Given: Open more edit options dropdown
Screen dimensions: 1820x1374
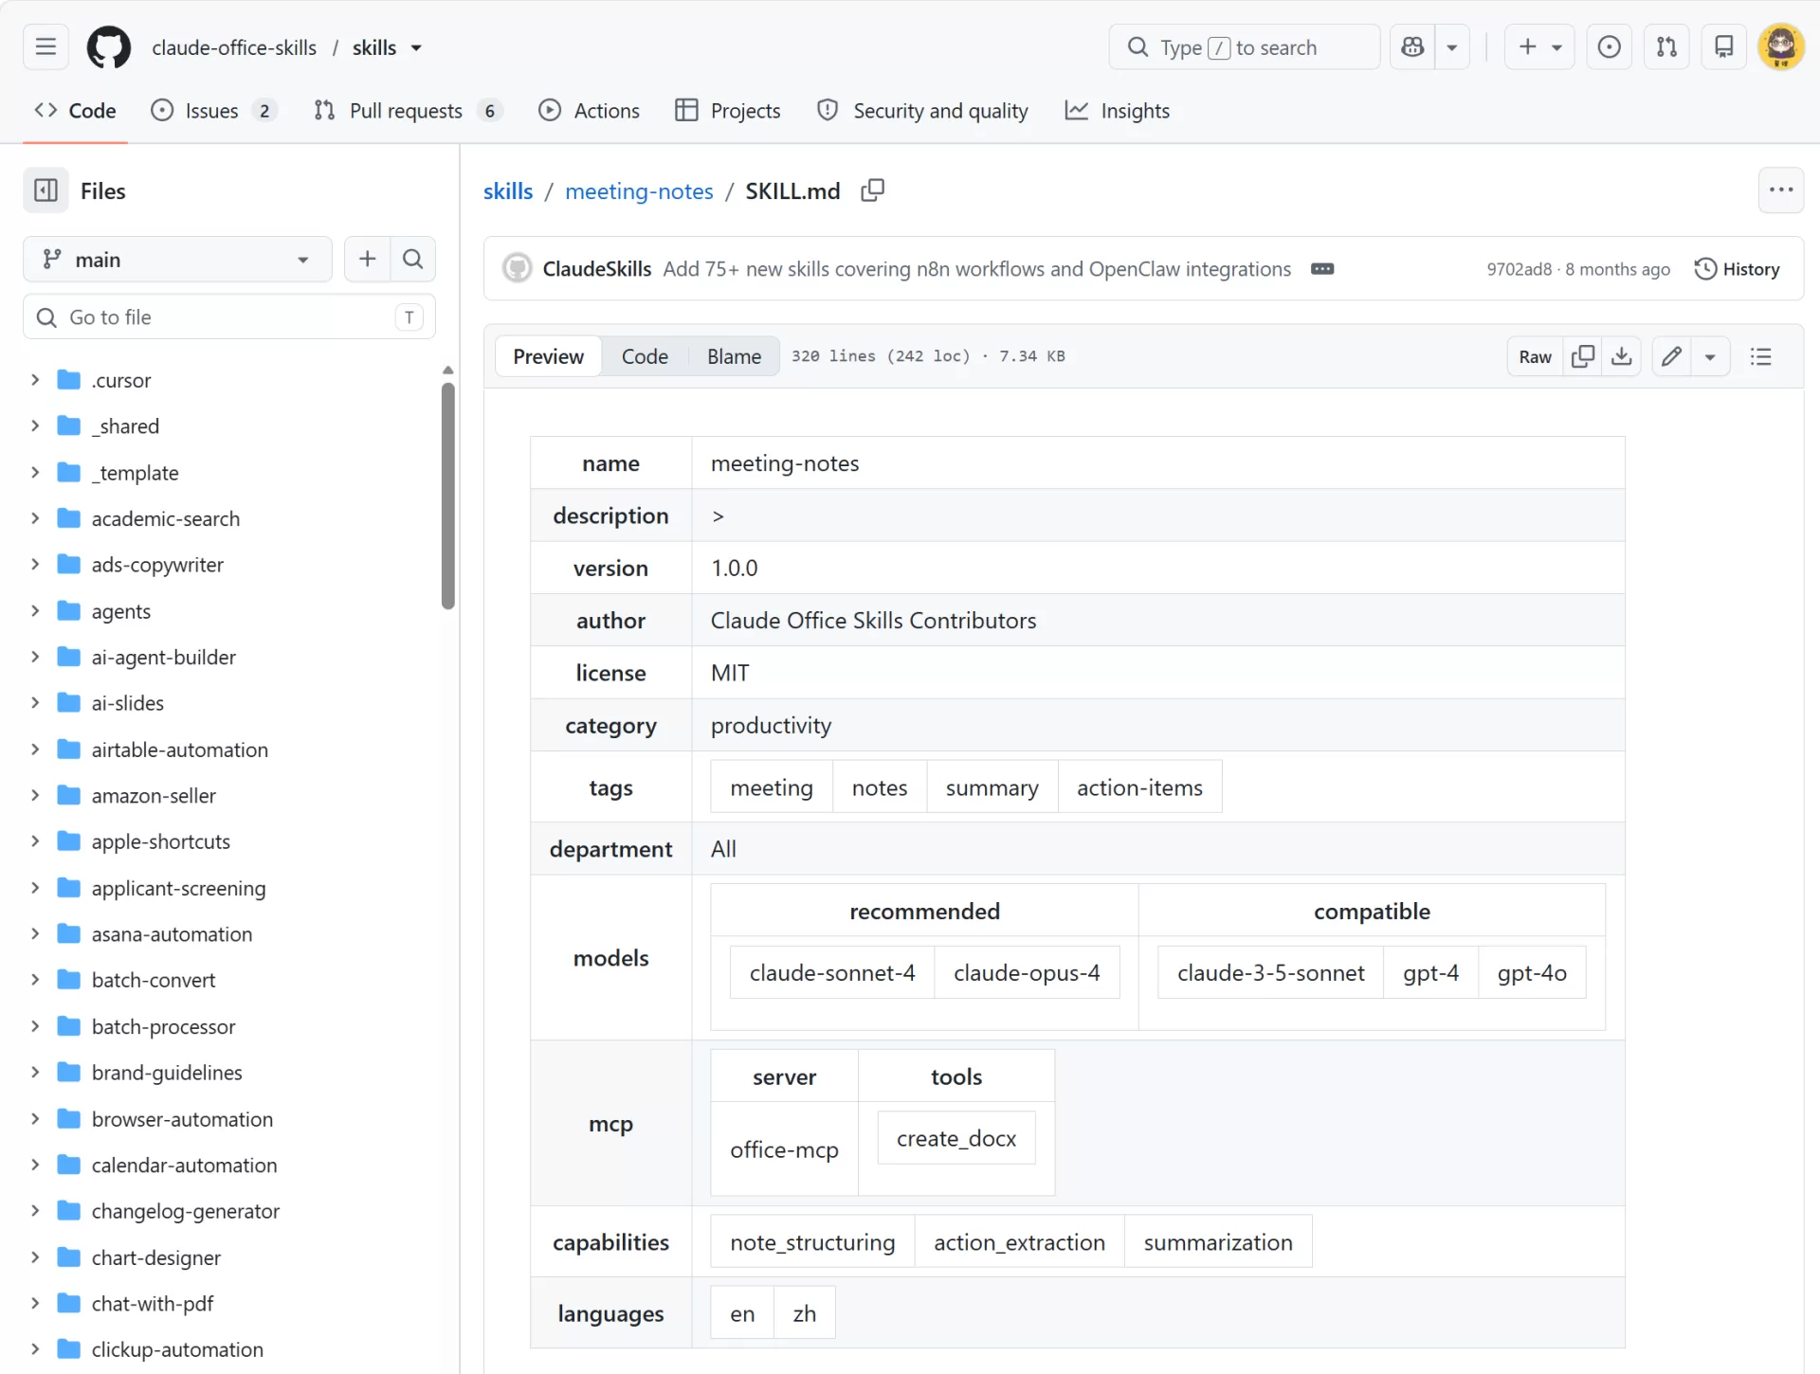Looking at the screenshot, I should [x=1711, y=356].
